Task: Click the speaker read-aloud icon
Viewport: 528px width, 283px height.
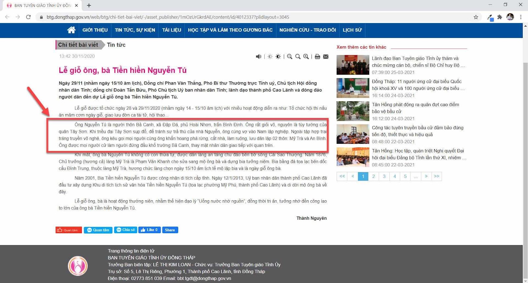Action: point(258,56)
